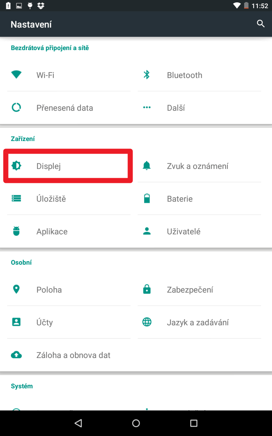Tap the globe icon for Jazyk a zadávání
Image resolution: width=272 pixels, height=436 pixels.
point(147,322)
